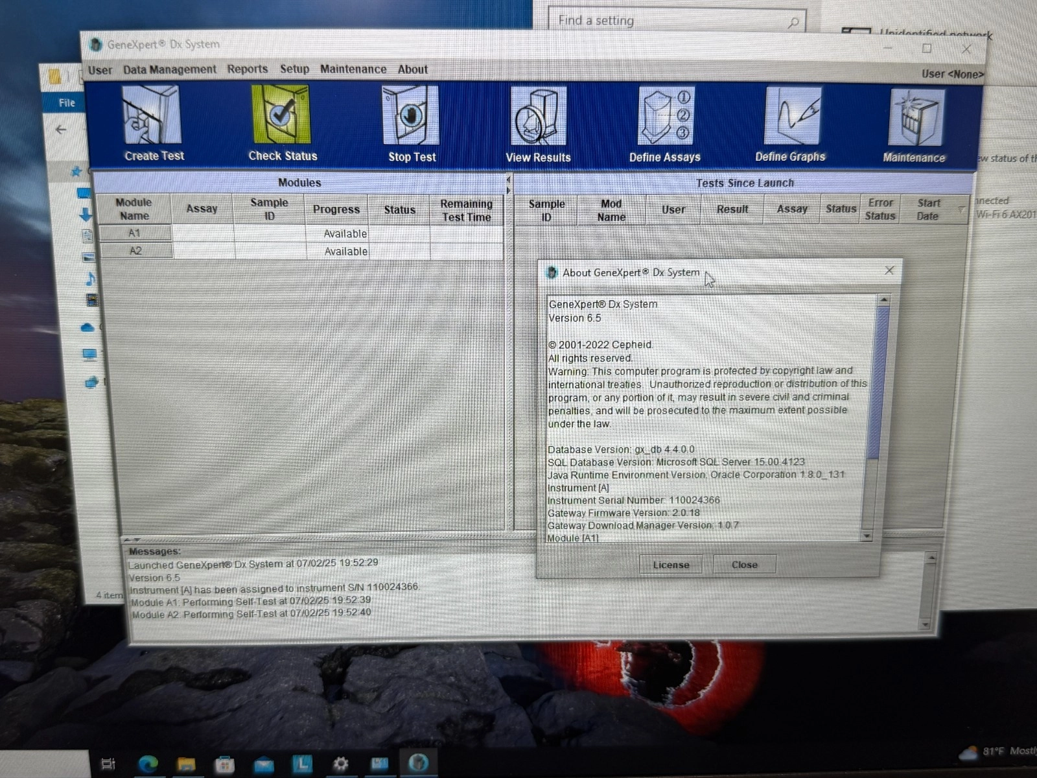The width and height of the screenshot is (1037, 778).
Task: Open the Setup menu
Action: [294, 69]
